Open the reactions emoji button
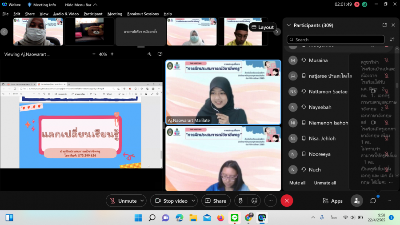The image size is (400, 225). [255, 201]
